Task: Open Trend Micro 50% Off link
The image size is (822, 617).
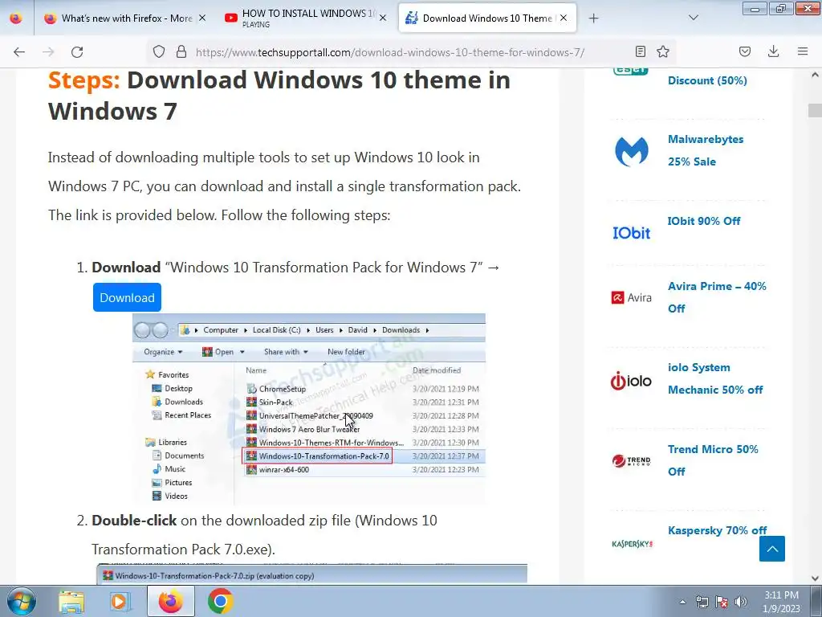Action: point(713,460)
